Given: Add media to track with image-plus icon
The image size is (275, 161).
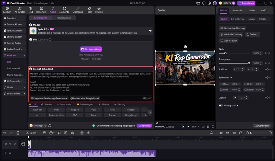Looking at the screenshot, I should click(x=23, y=144).
